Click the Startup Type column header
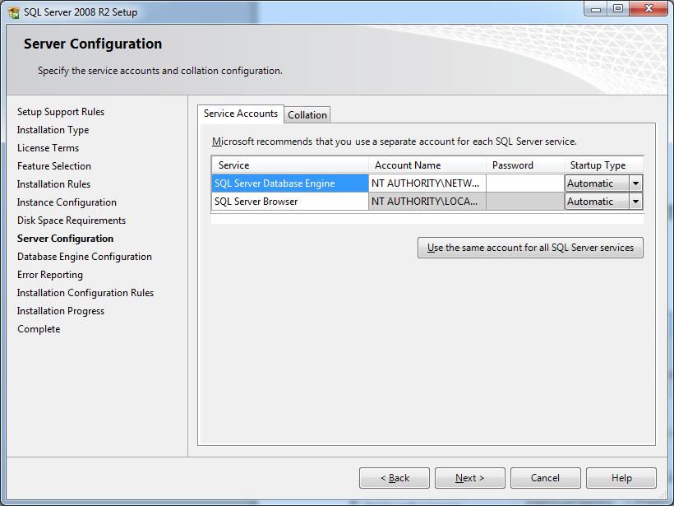The width and height of the screenshot is (674, 506). tap(603, 165)
